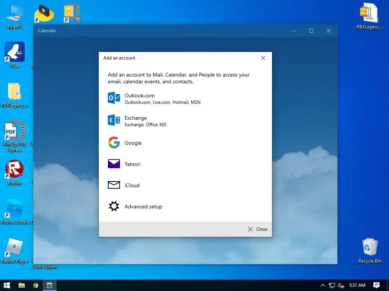389x291 pixels.
Task: Select the Roblox desktop shortcut
Action: (x=14, y=172)
